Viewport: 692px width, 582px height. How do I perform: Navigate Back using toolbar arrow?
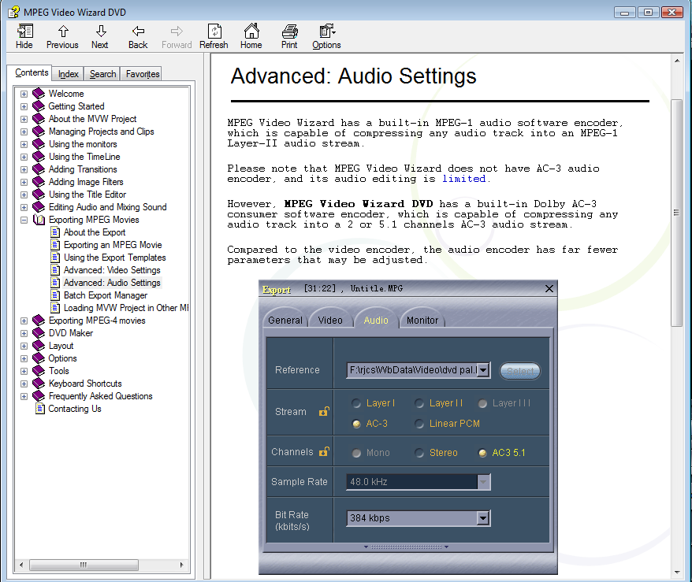point(138,36)
